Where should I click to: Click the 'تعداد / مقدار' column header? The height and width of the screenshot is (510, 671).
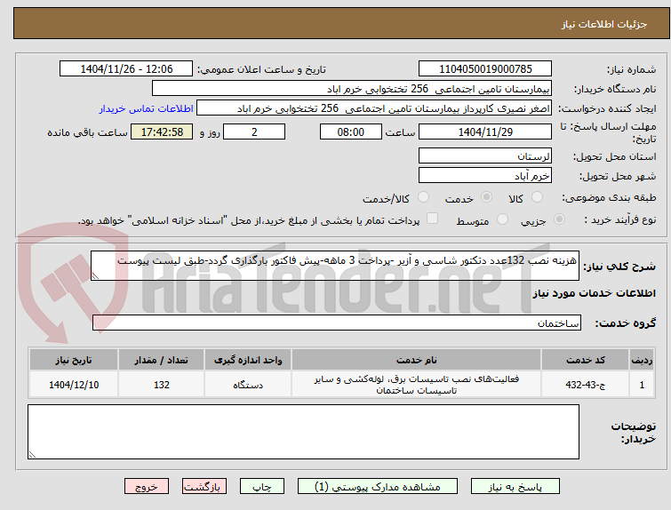162,360
